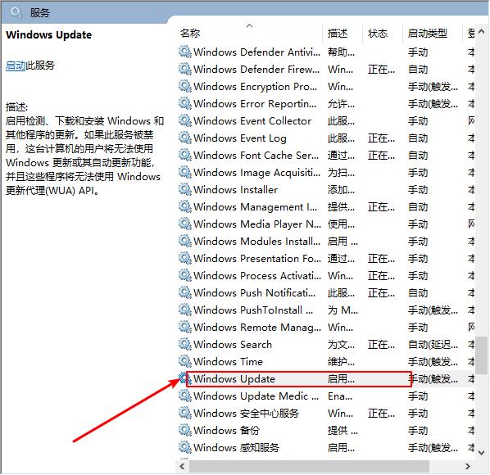Viewport: 490px width, 475px height.
Task: Sort services by 启动类型 column header
Action: click(x=428, y=33)
